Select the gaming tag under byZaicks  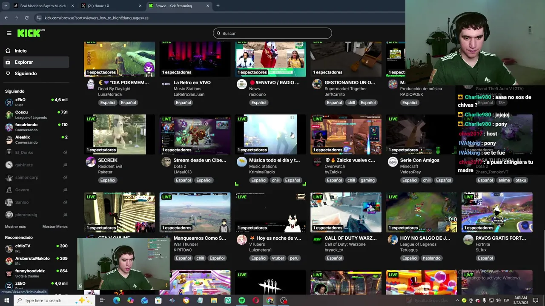point(367,180)
